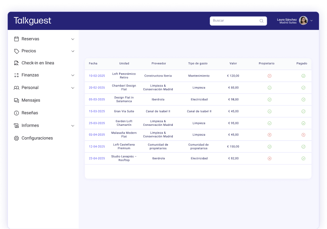Open expense dated 25-03-2025
This screenshot has height=229, width=327.
(x=97, y=123)
